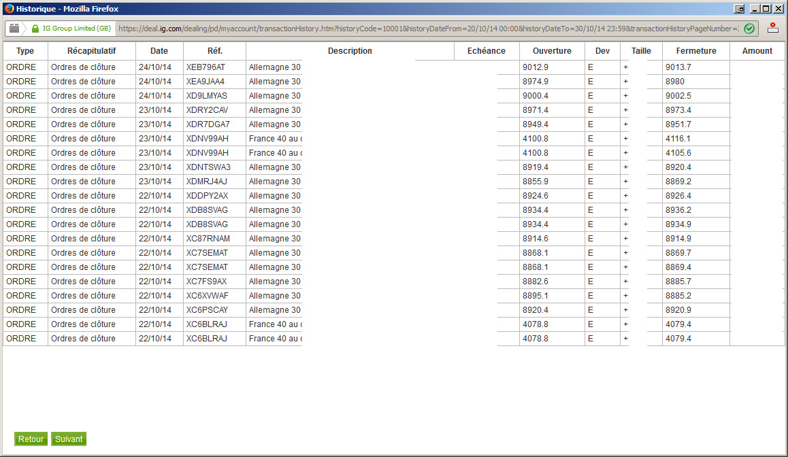Click the Amount column header
788x457 pixels.
click(757, 51)
